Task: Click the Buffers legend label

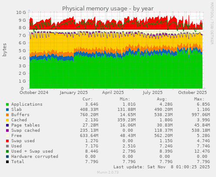Action: pyautogui.click(x=20, y=115)
